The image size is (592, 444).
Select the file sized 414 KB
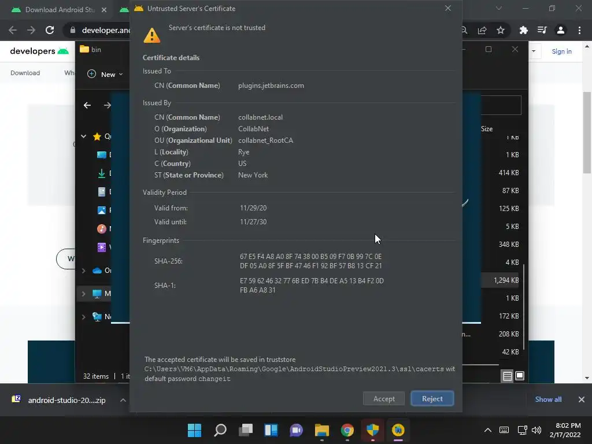click(x=509, y=172)
